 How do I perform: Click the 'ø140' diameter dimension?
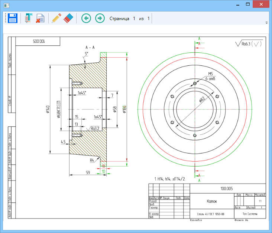click(x=48, y=109)
